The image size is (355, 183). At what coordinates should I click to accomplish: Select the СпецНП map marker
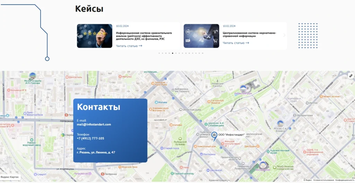[35, 174]
